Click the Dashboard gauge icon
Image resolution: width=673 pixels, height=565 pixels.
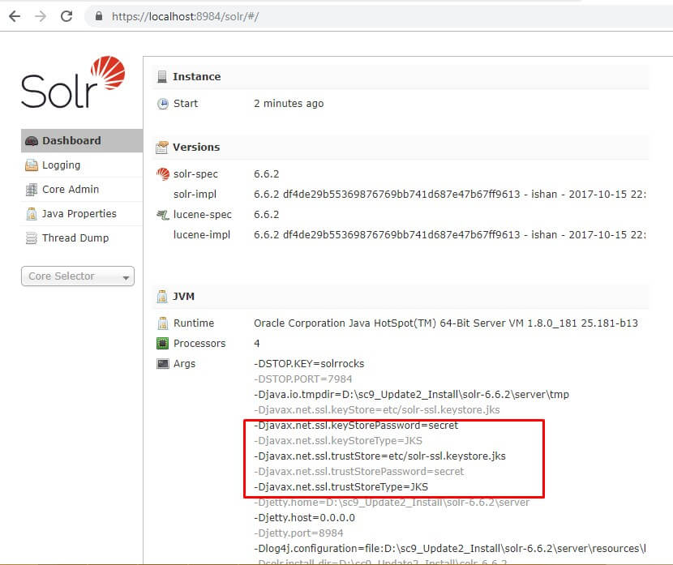pos(32,141)
